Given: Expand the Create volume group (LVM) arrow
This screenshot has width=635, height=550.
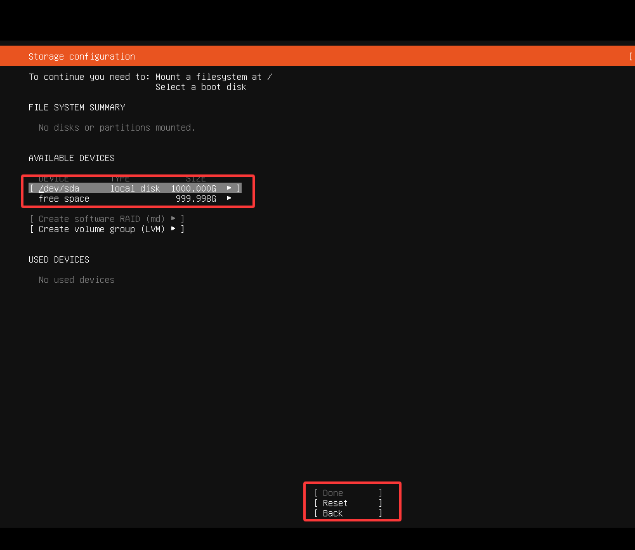Looking at the screenshot, I should coord(173,229).
